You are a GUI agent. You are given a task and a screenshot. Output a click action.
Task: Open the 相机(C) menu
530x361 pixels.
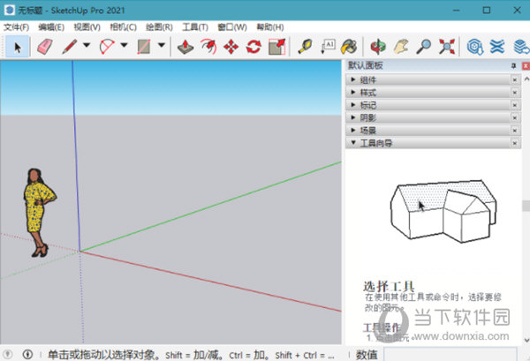click(124, 27)
